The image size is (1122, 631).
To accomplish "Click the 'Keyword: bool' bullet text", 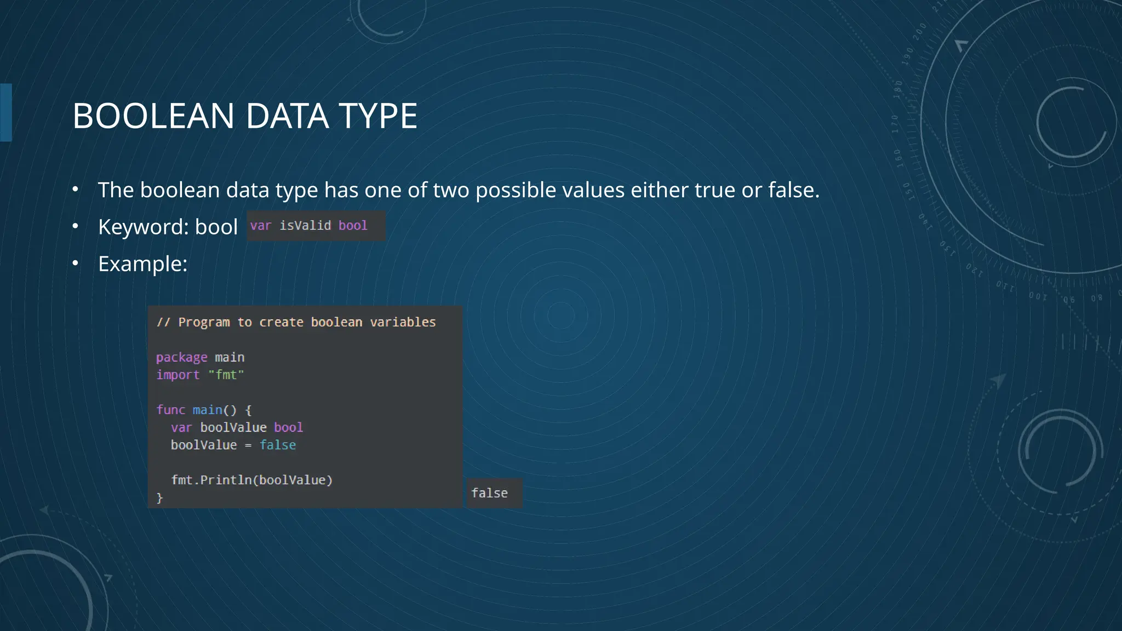I will 168,227.
